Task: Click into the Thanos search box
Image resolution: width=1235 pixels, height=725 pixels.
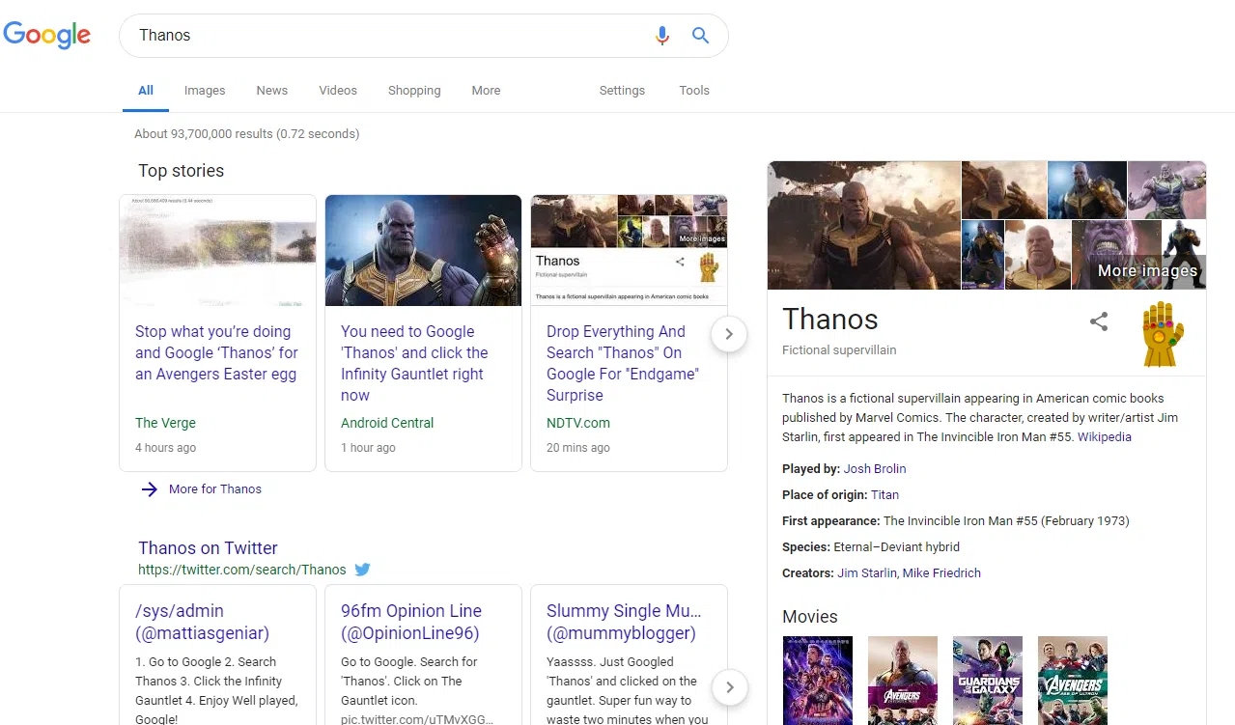Action: [x=386, y=36]
